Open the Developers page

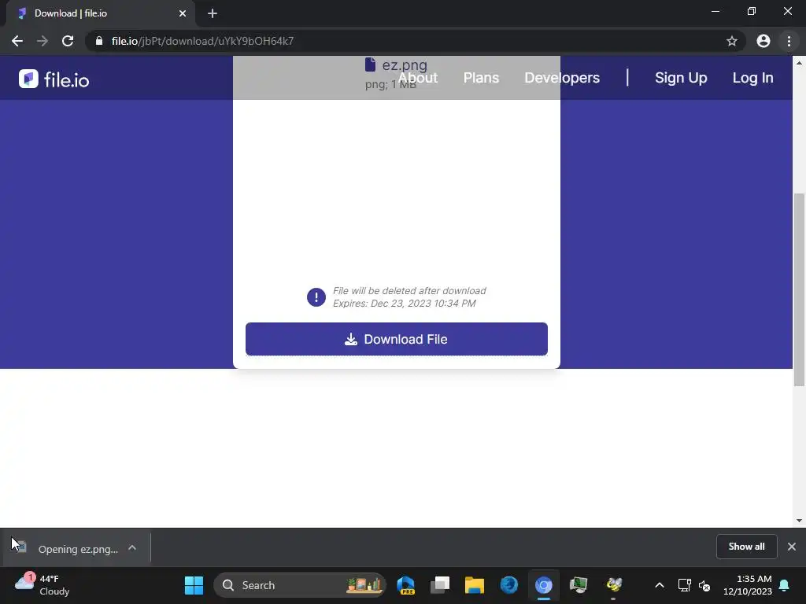tap(562, 78)
